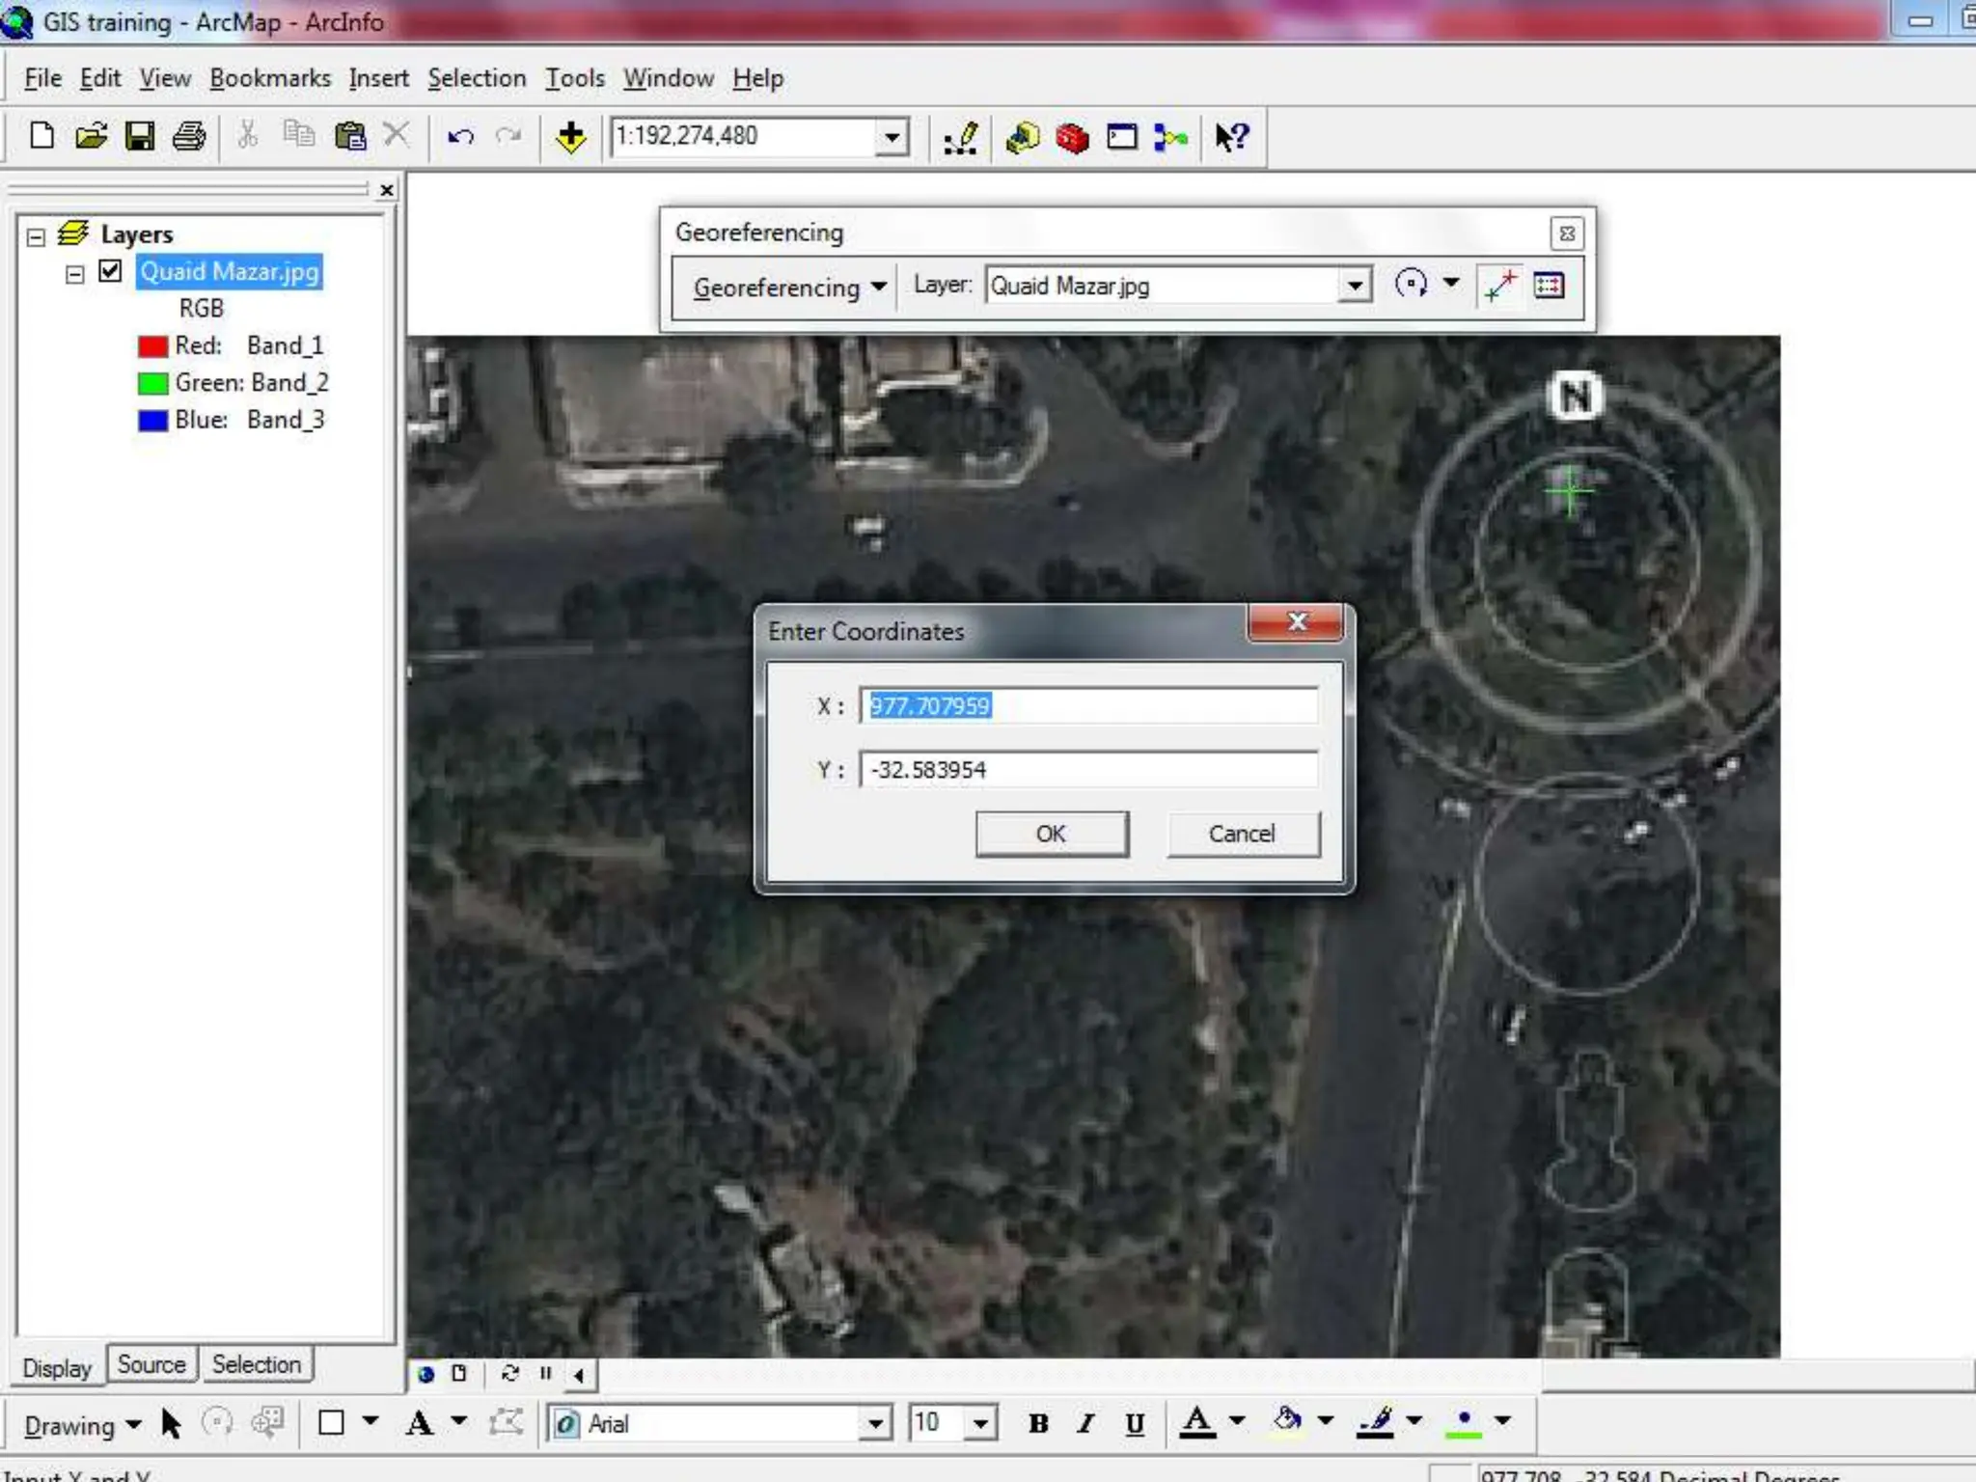Toggle Italic text formatting button
This screenshot has height=1482, width=1976.
pos(1086,1423)
